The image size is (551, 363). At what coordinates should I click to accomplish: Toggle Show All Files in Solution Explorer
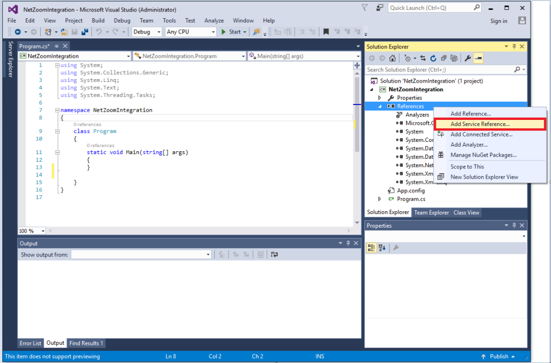pyautogui.click(x=454, y=58)
